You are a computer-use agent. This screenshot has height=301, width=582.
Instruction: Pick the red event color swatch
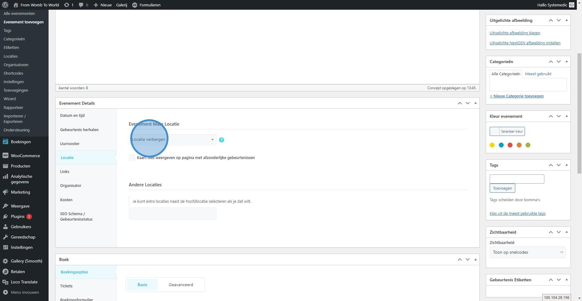(x=510, y=145)
